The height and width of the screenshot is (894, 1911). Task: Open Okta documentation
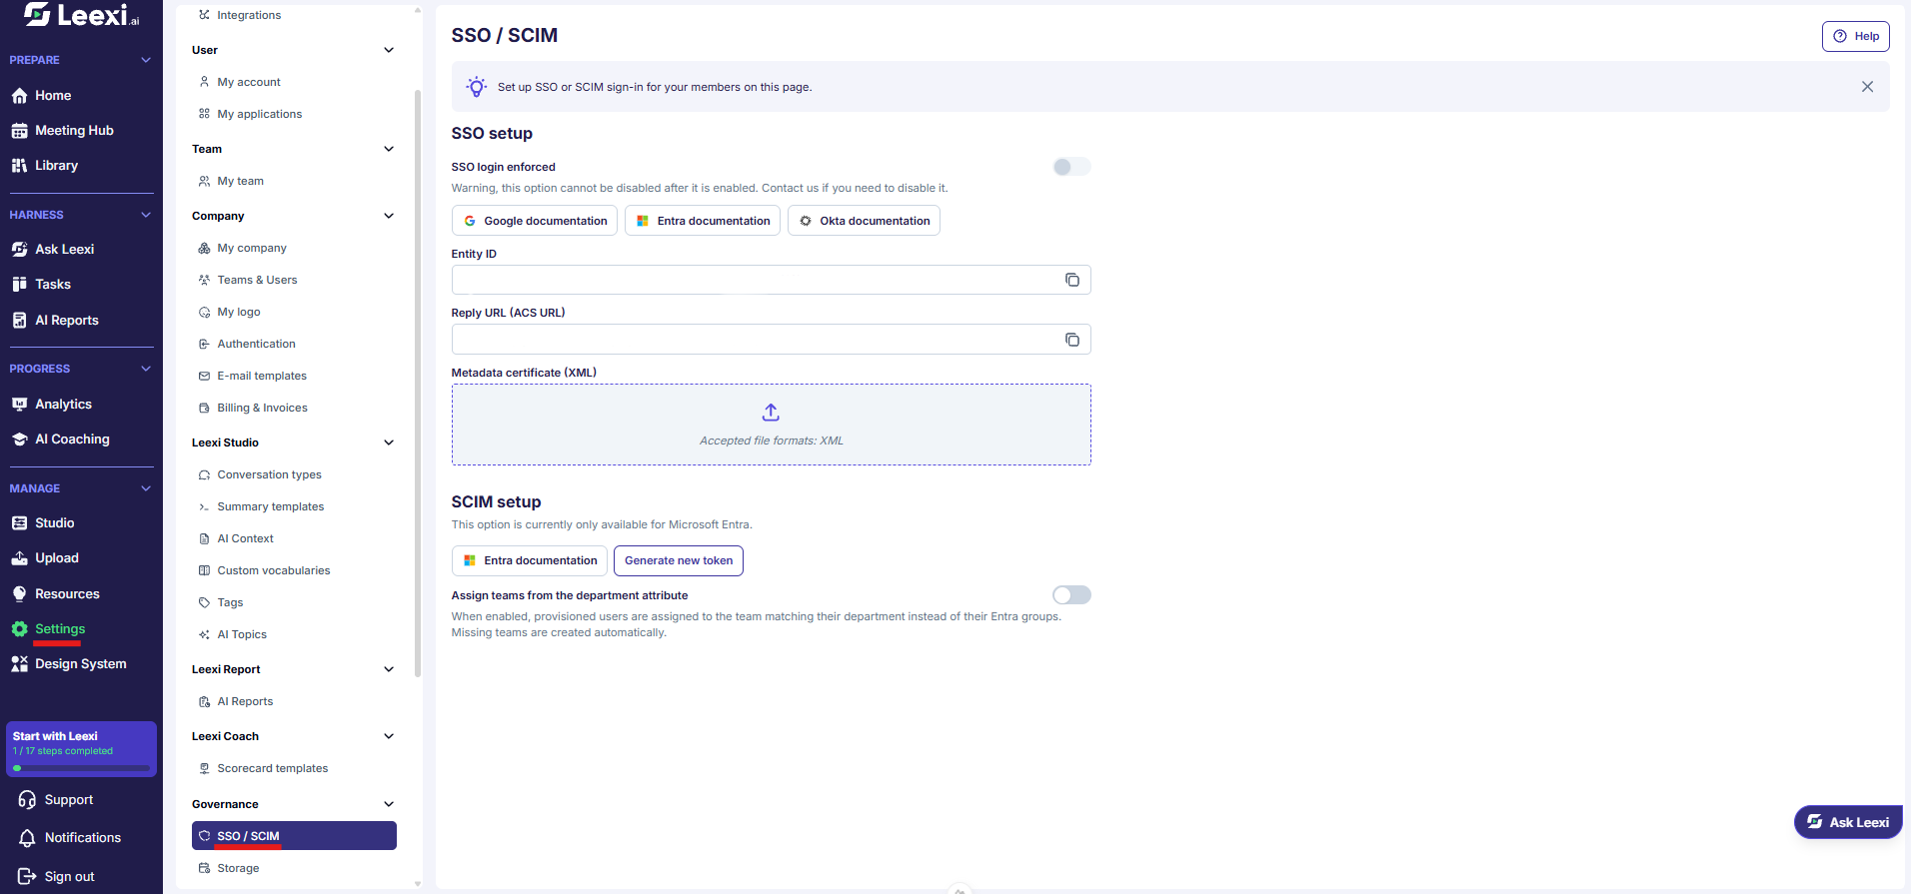[864, 221]
